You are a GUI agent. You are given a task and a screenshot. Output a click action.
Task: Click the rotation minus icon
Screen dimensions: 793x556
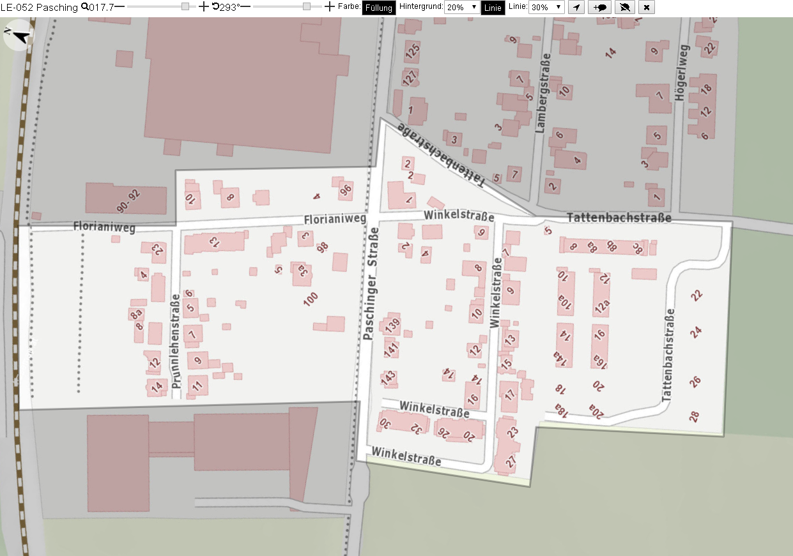pos(245,7)
